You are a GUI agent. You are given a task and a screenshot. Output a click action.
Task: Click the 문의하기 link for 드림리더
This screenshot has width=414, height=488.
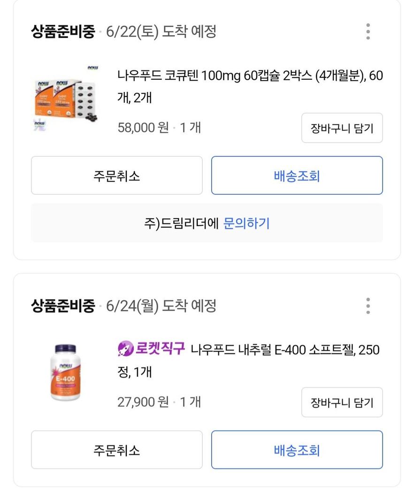click(x=246, y=223)
